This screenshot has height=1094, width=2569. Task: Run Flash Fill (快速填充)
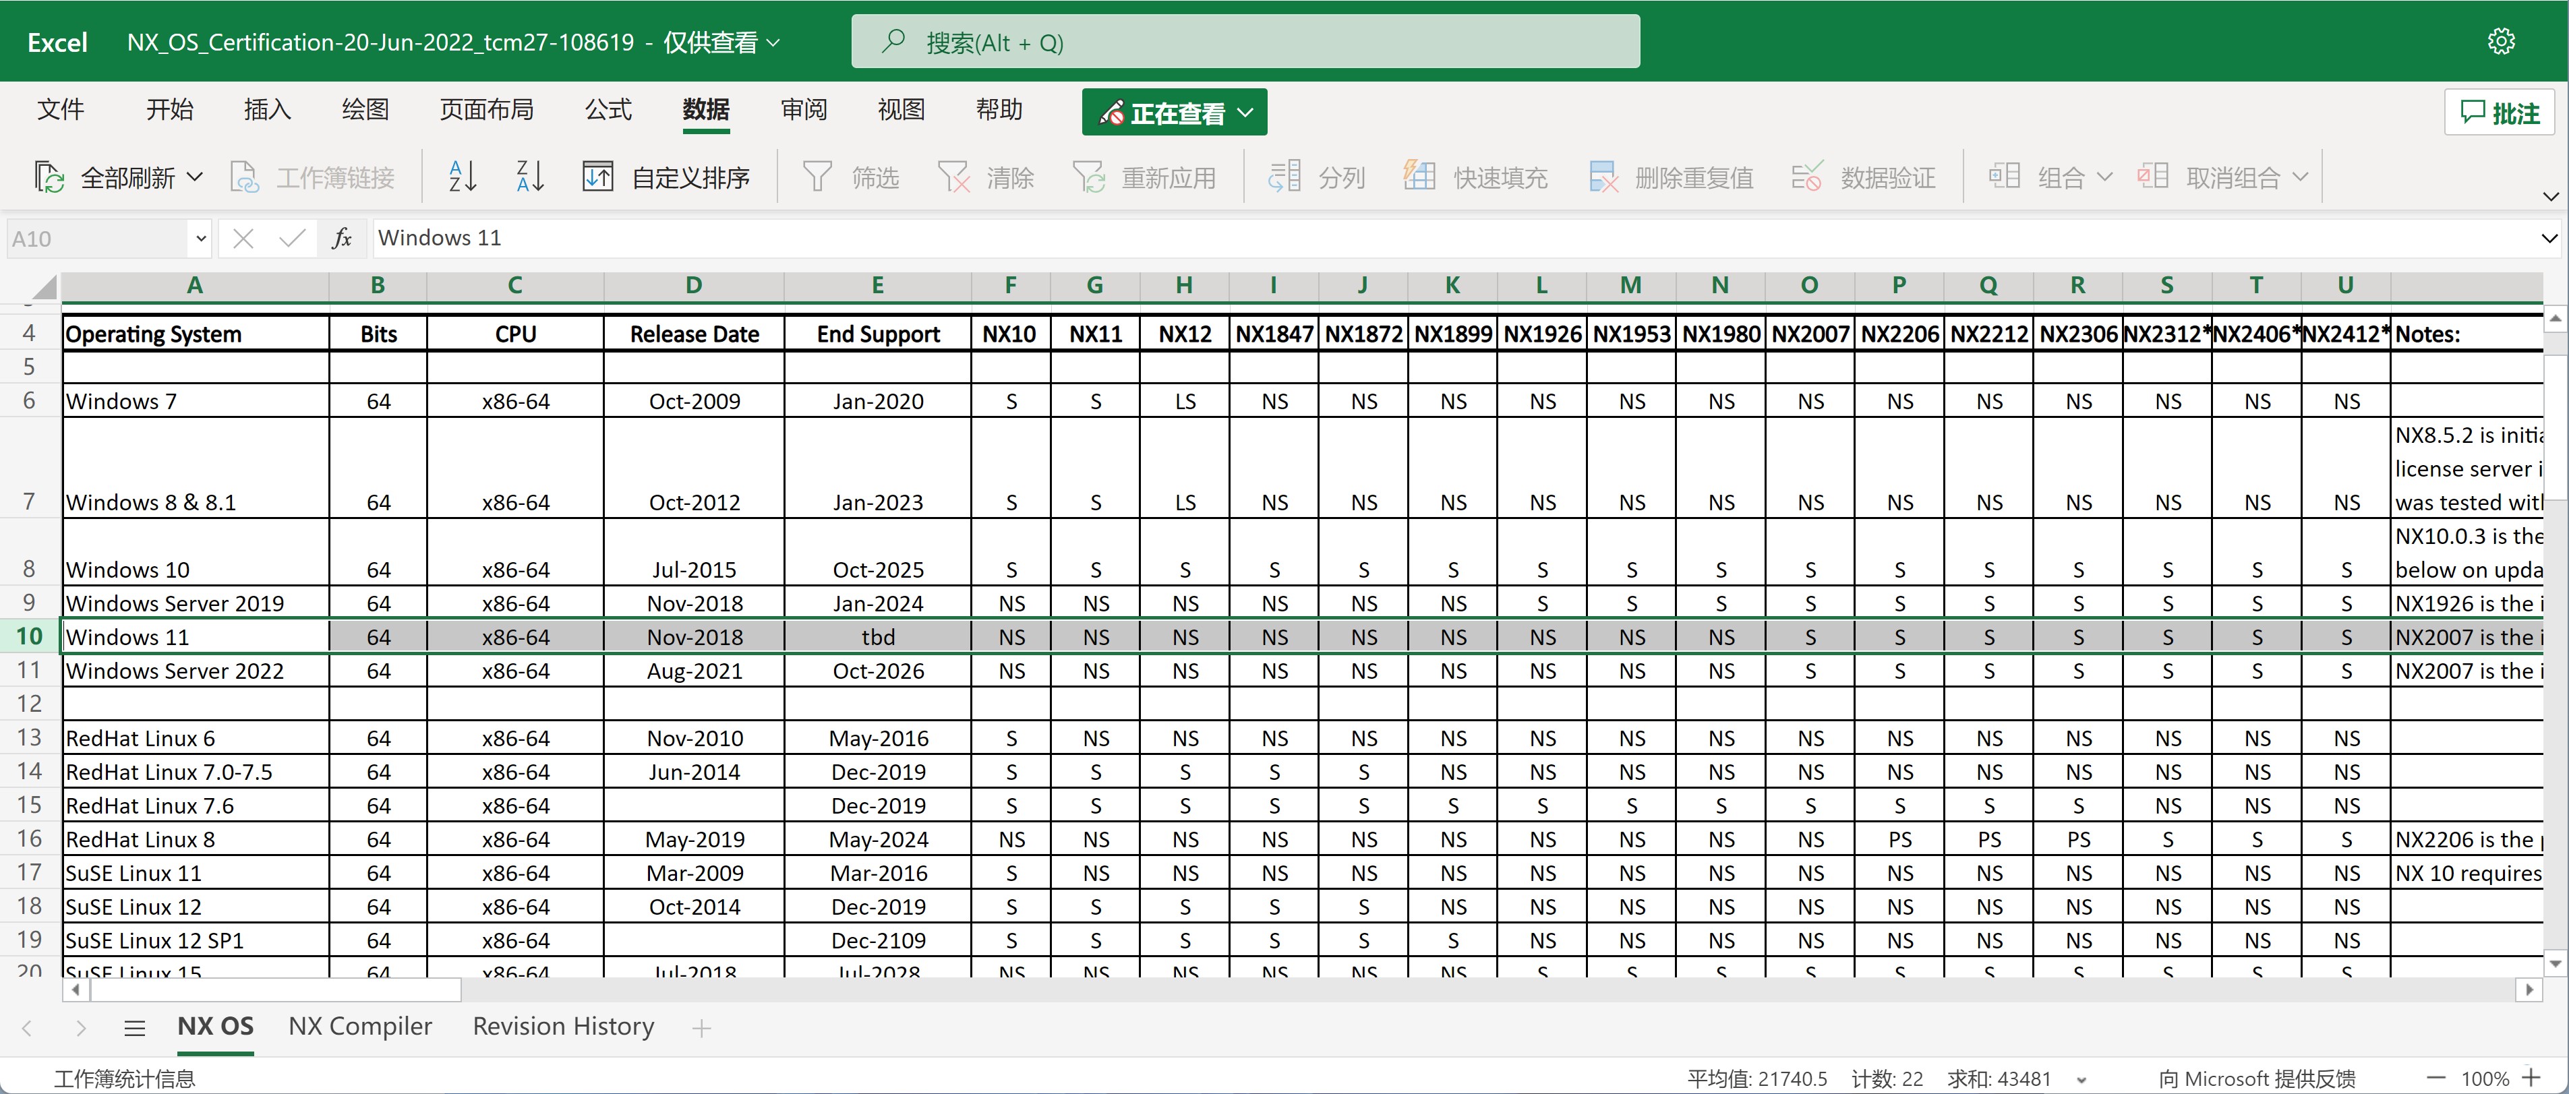coord(1475,177)
